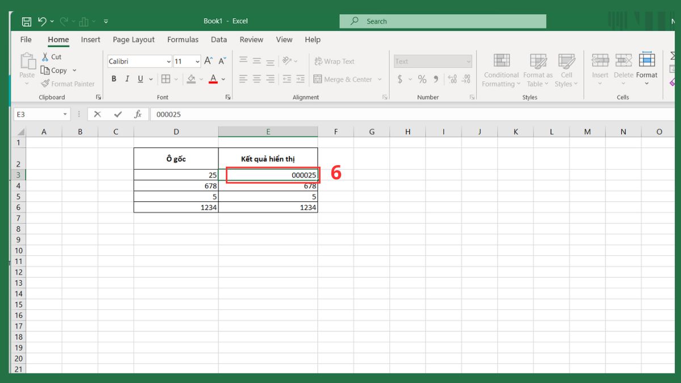Toggle Italic formatting
The image size is (681, 383).
[127, 79]
